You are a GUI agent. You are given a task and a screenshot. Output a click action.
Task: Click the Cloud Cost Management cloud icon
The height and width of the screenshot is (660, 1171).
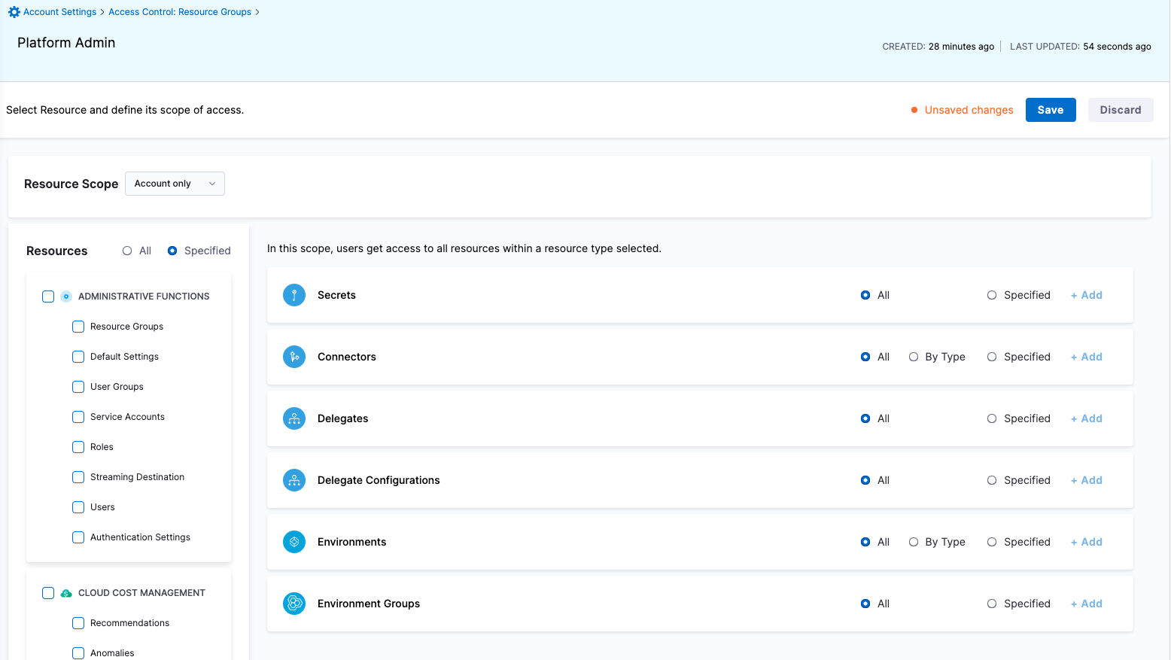[66, 592]
